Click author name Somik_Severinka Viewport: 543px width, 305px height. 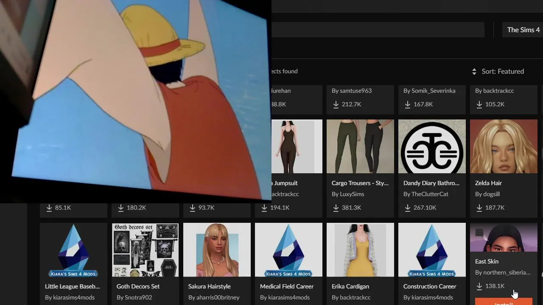click(434, 91)
